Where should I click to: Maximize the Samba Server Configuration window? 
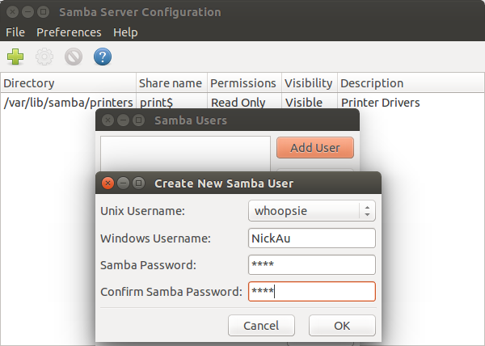coord(44,12)
